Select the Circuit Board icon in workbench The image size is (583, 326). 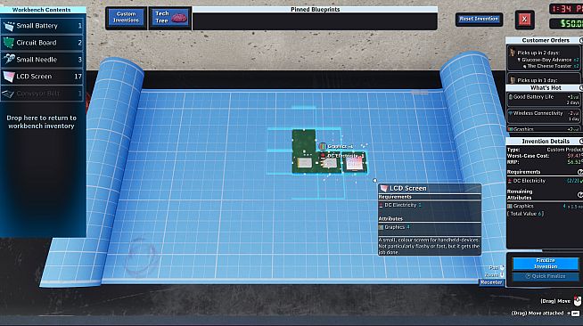point(9,43)
